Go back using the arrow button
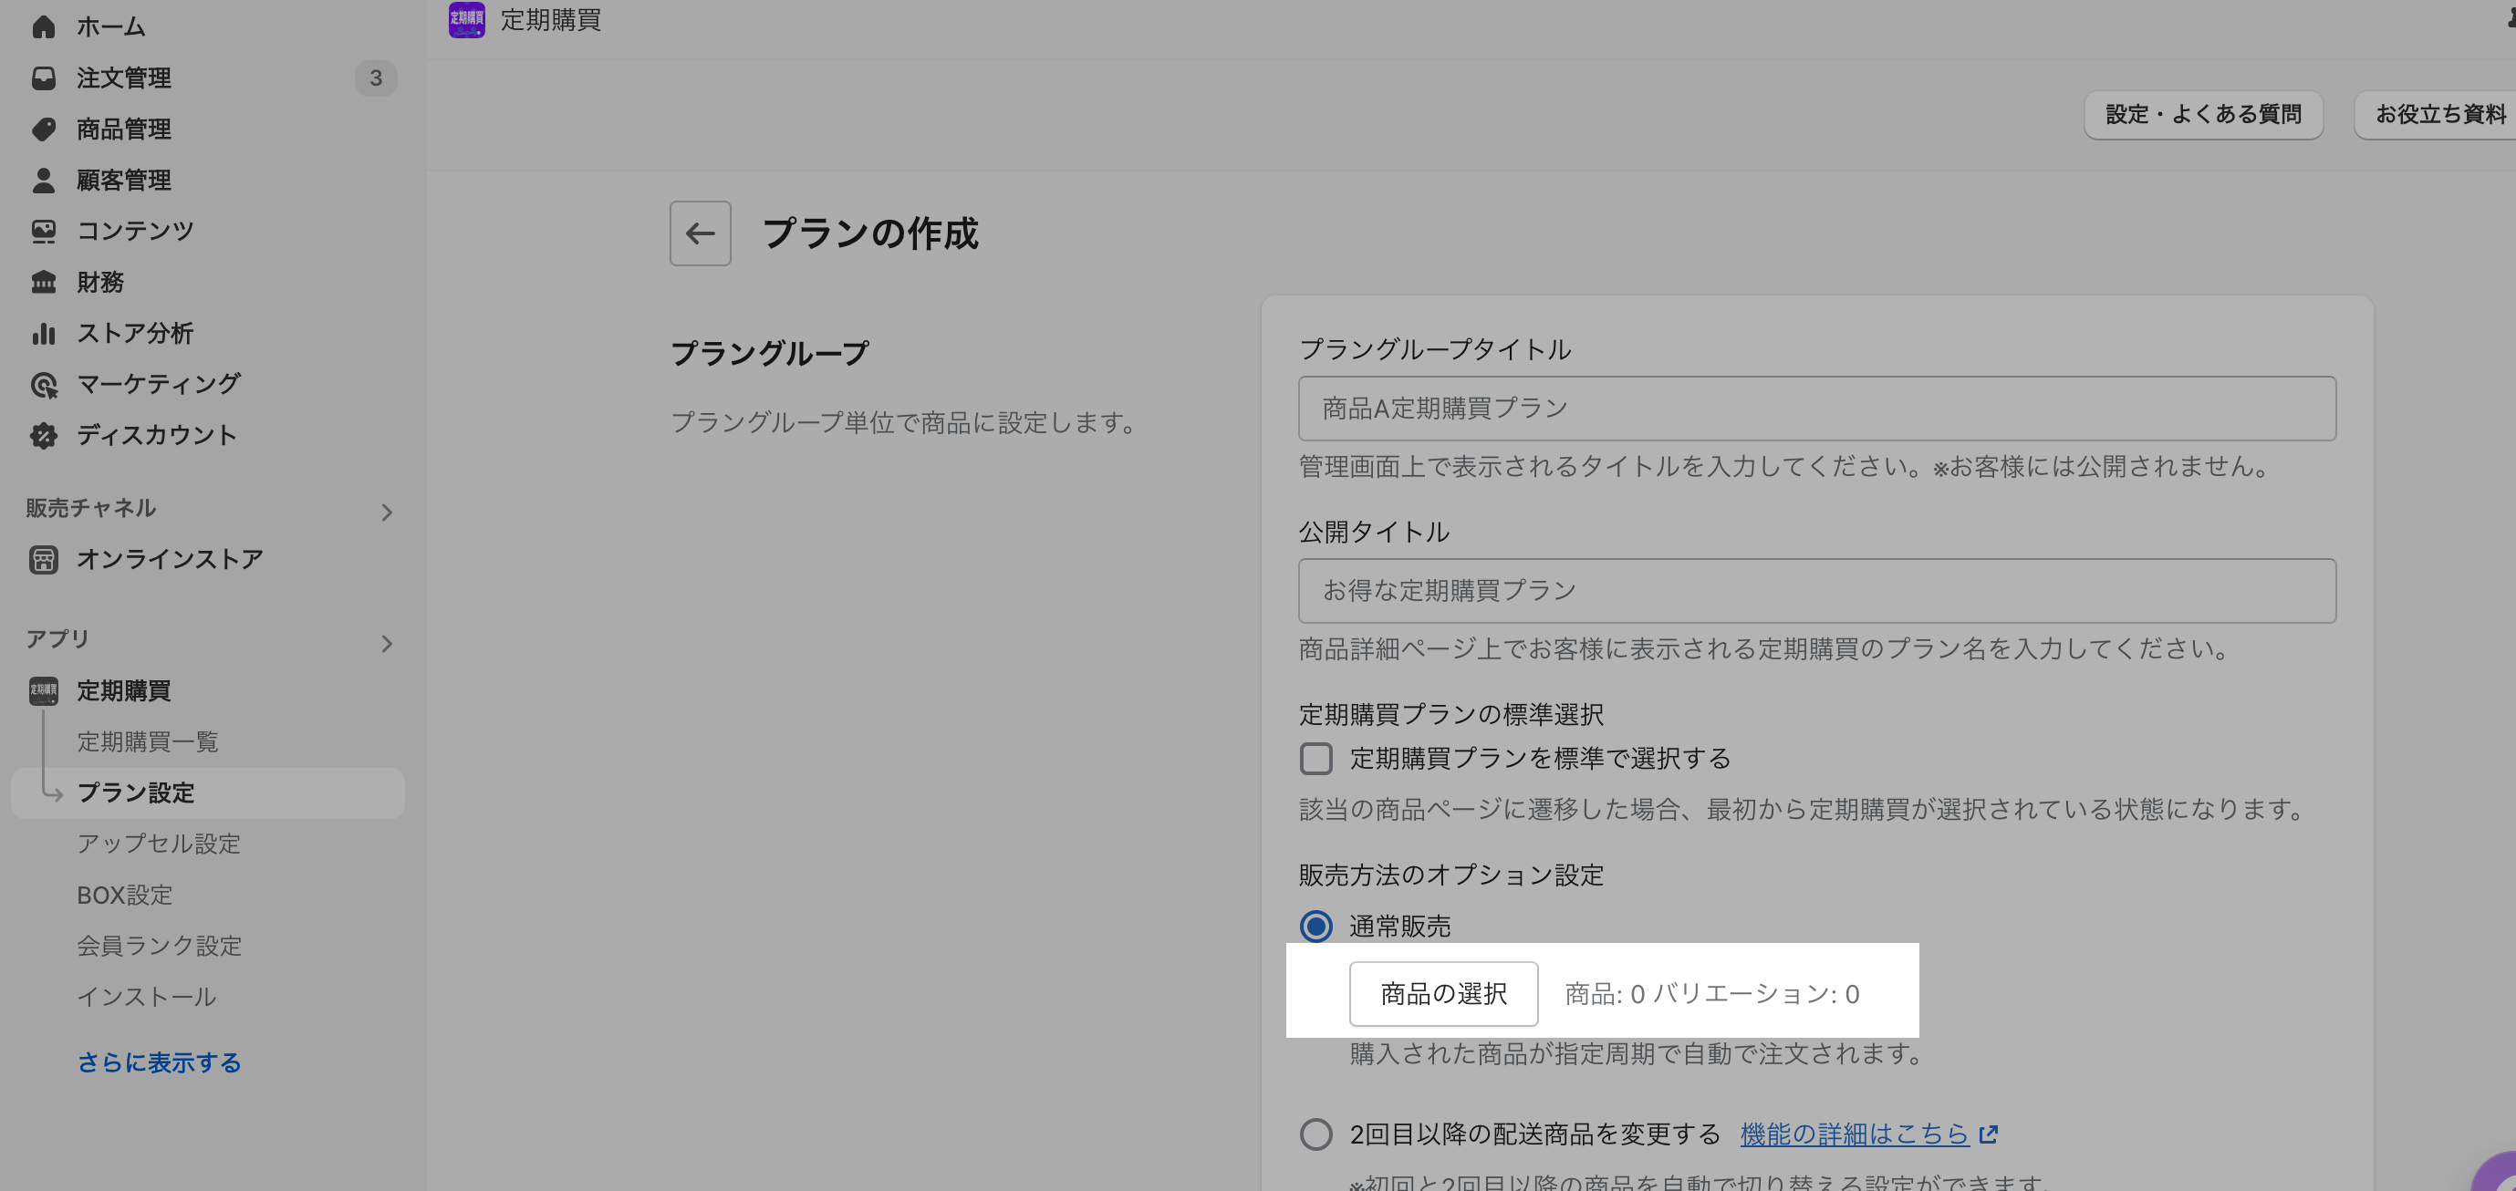 coord(700,233)
